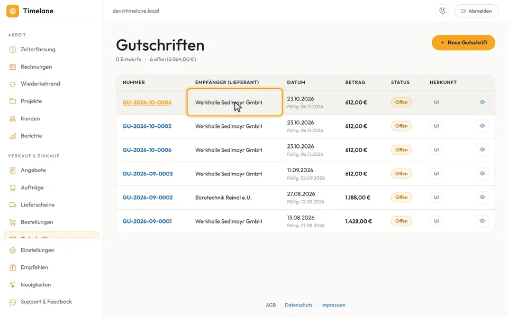
Task: Open Rechnungen icon in sidebar
Action: (13, 67)
